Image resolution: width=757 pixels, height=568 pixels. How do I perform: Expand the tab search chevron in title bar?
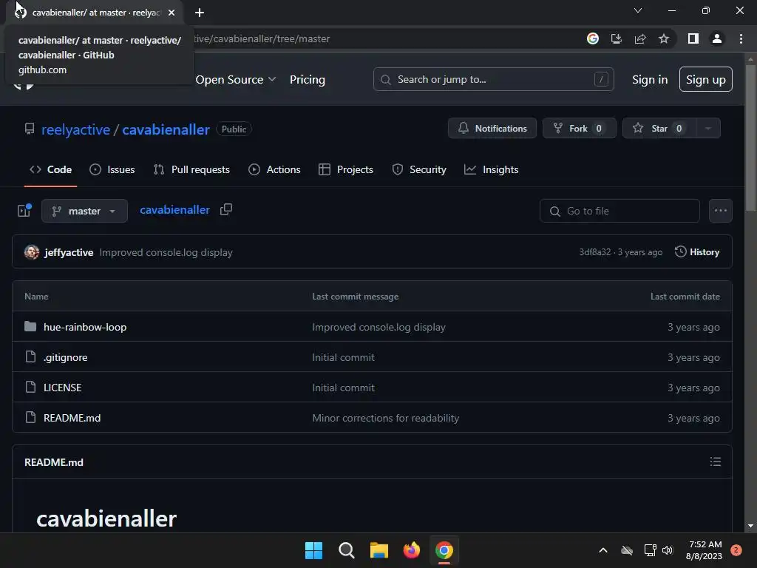click(638, 10)
